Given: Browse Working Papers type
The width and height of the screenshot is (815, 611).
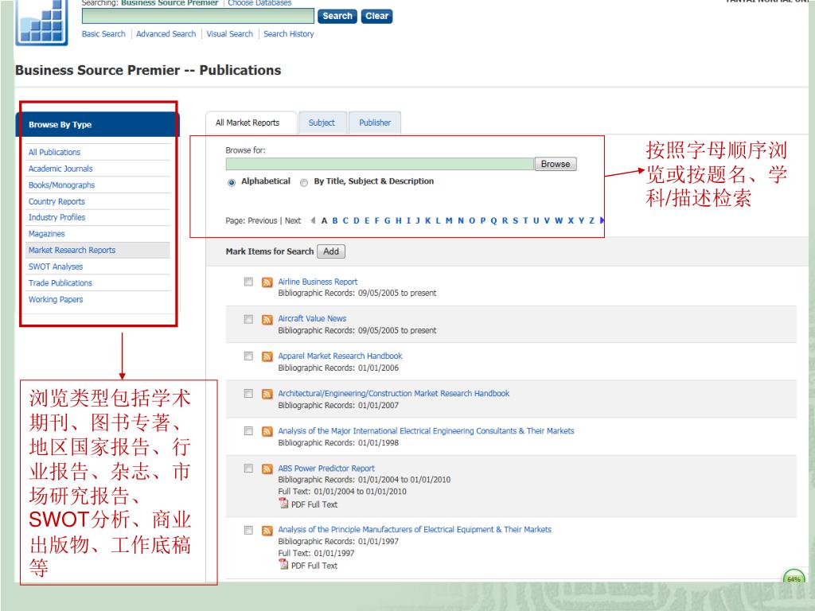Looking at the screenshot, I should tap(56, 300).
